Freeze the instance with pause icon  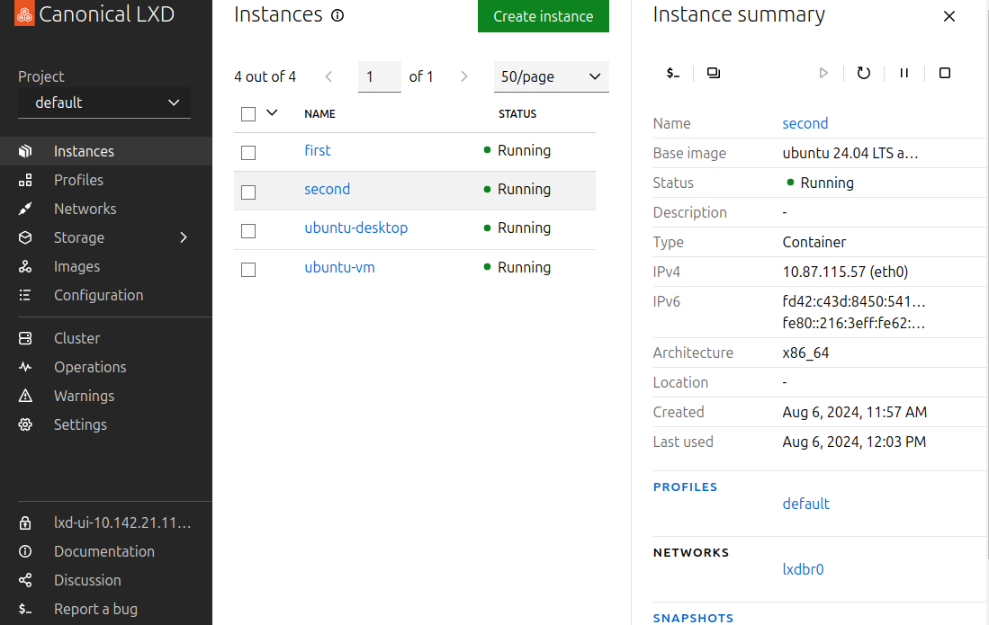pyautogui.click(x=904, y=74)
